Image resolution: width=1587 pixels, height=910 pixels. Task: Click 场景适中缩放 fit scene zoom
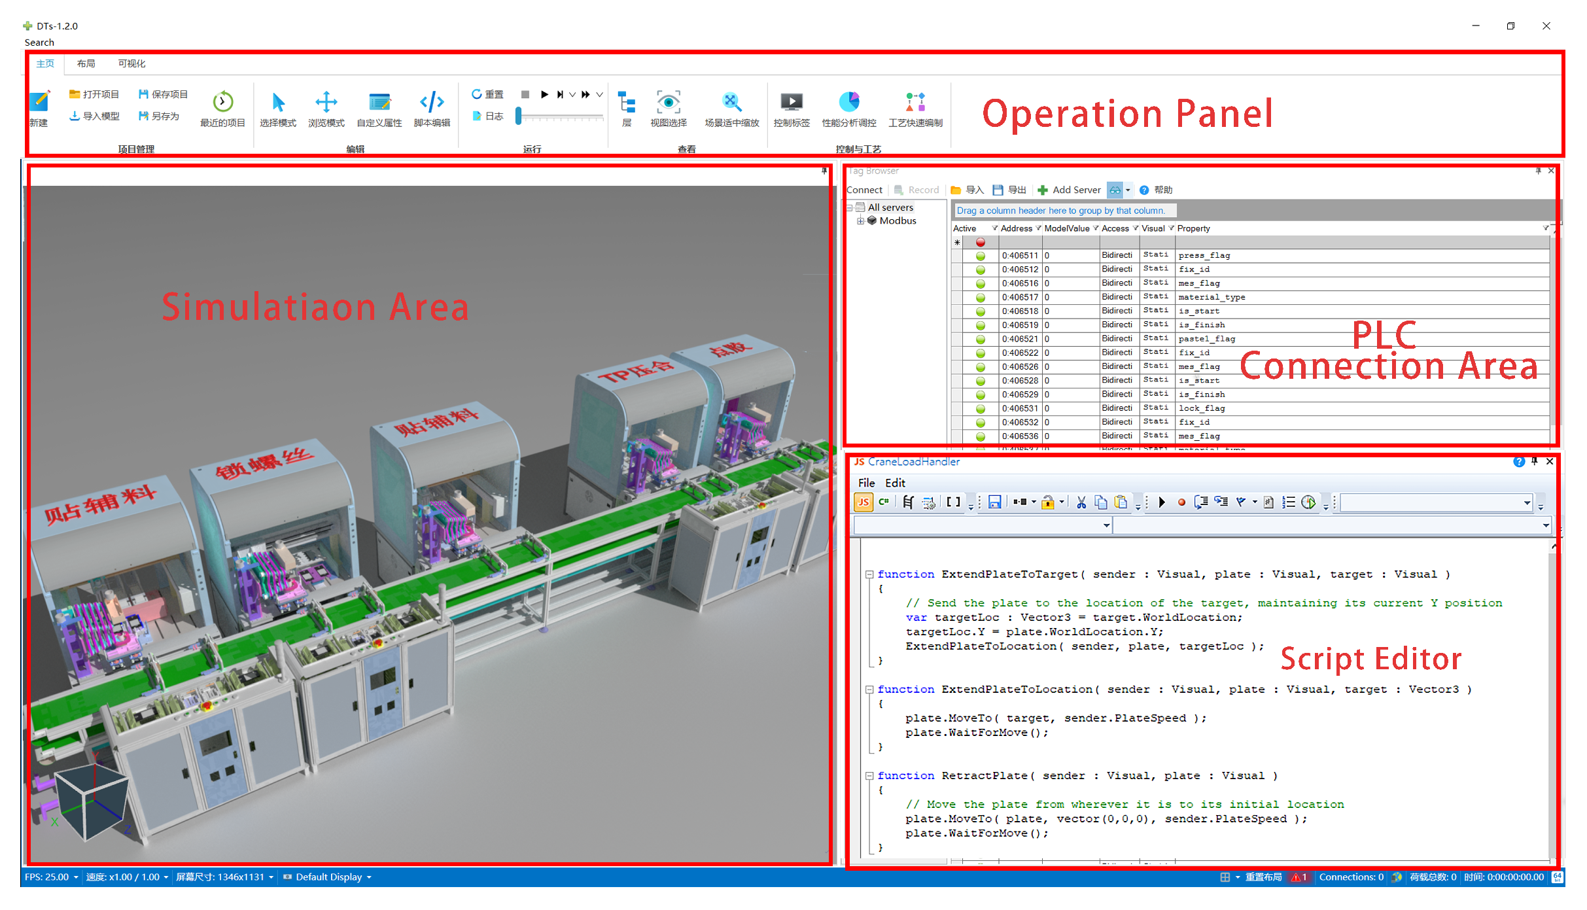(x=731, y=103)
